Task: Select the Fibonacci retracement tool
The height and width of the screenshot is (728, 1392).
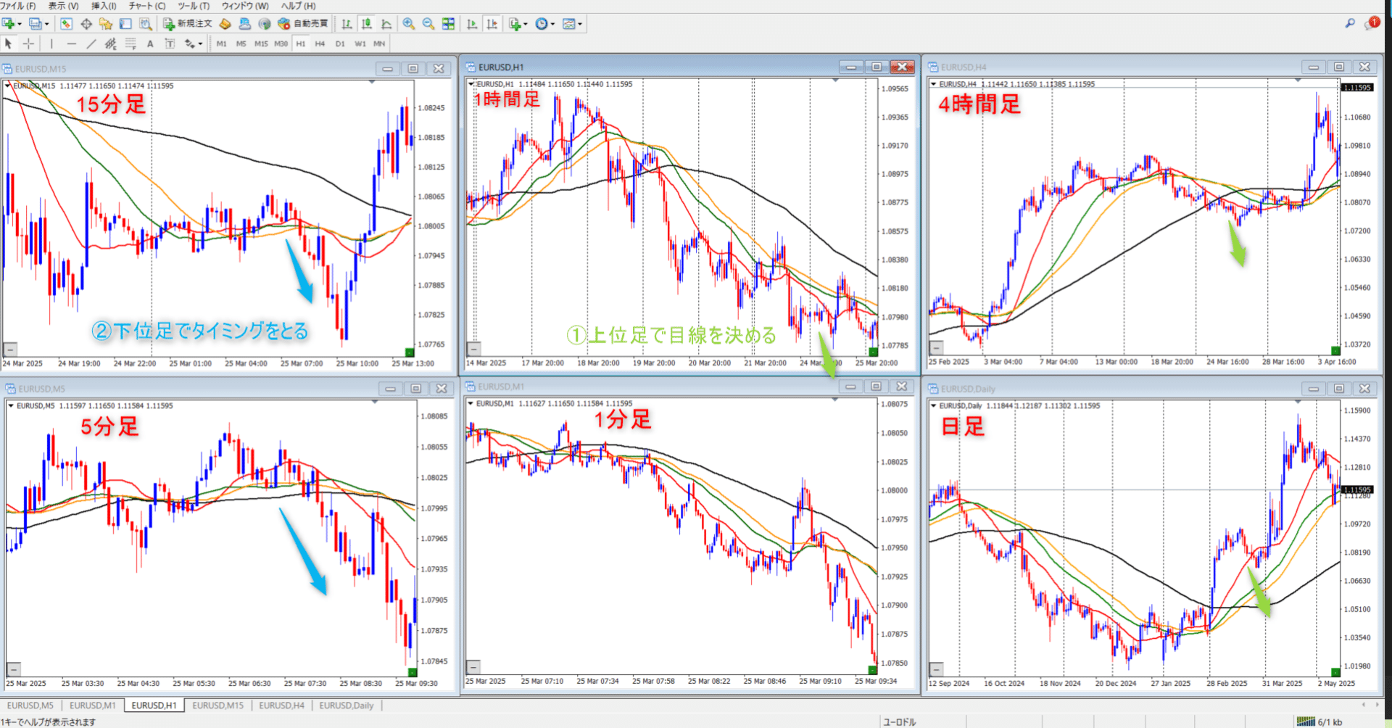Action: (130, 44)
